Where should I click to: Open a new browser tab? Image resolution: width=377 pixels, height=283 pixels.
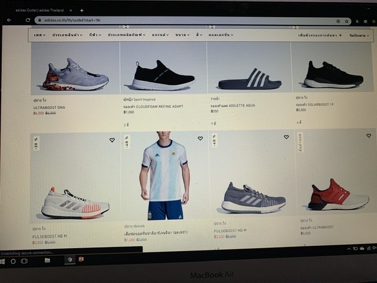[x=82, y=11]
